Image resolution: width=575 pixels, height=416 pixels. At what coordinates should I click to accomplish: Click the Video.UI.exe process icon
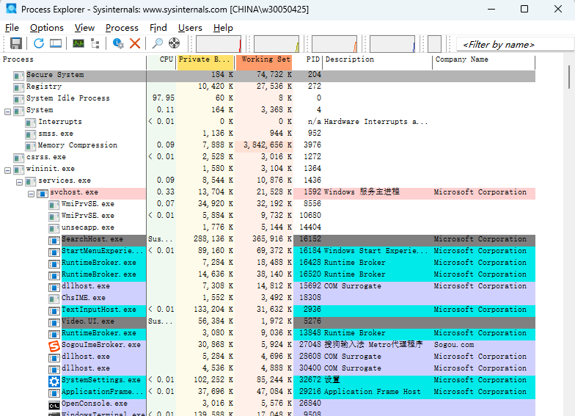coord(54,323)
